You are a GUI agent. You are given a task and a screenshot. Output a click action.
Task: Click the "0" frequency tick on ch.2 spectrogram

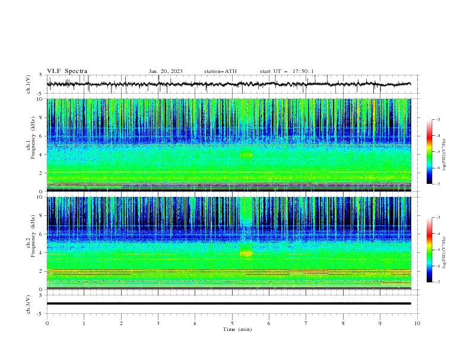click(x=42, y=289)
